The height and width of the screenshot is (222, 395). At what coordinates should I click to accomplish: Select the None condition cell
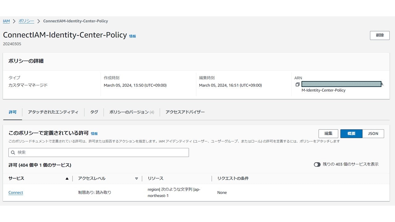[222, 192]
